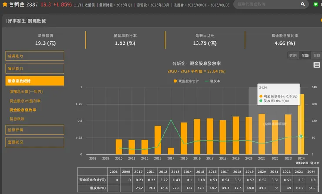Open the chart hamburger export menu
This screenshot has height=194, width=322.
[x=316, y=65]
